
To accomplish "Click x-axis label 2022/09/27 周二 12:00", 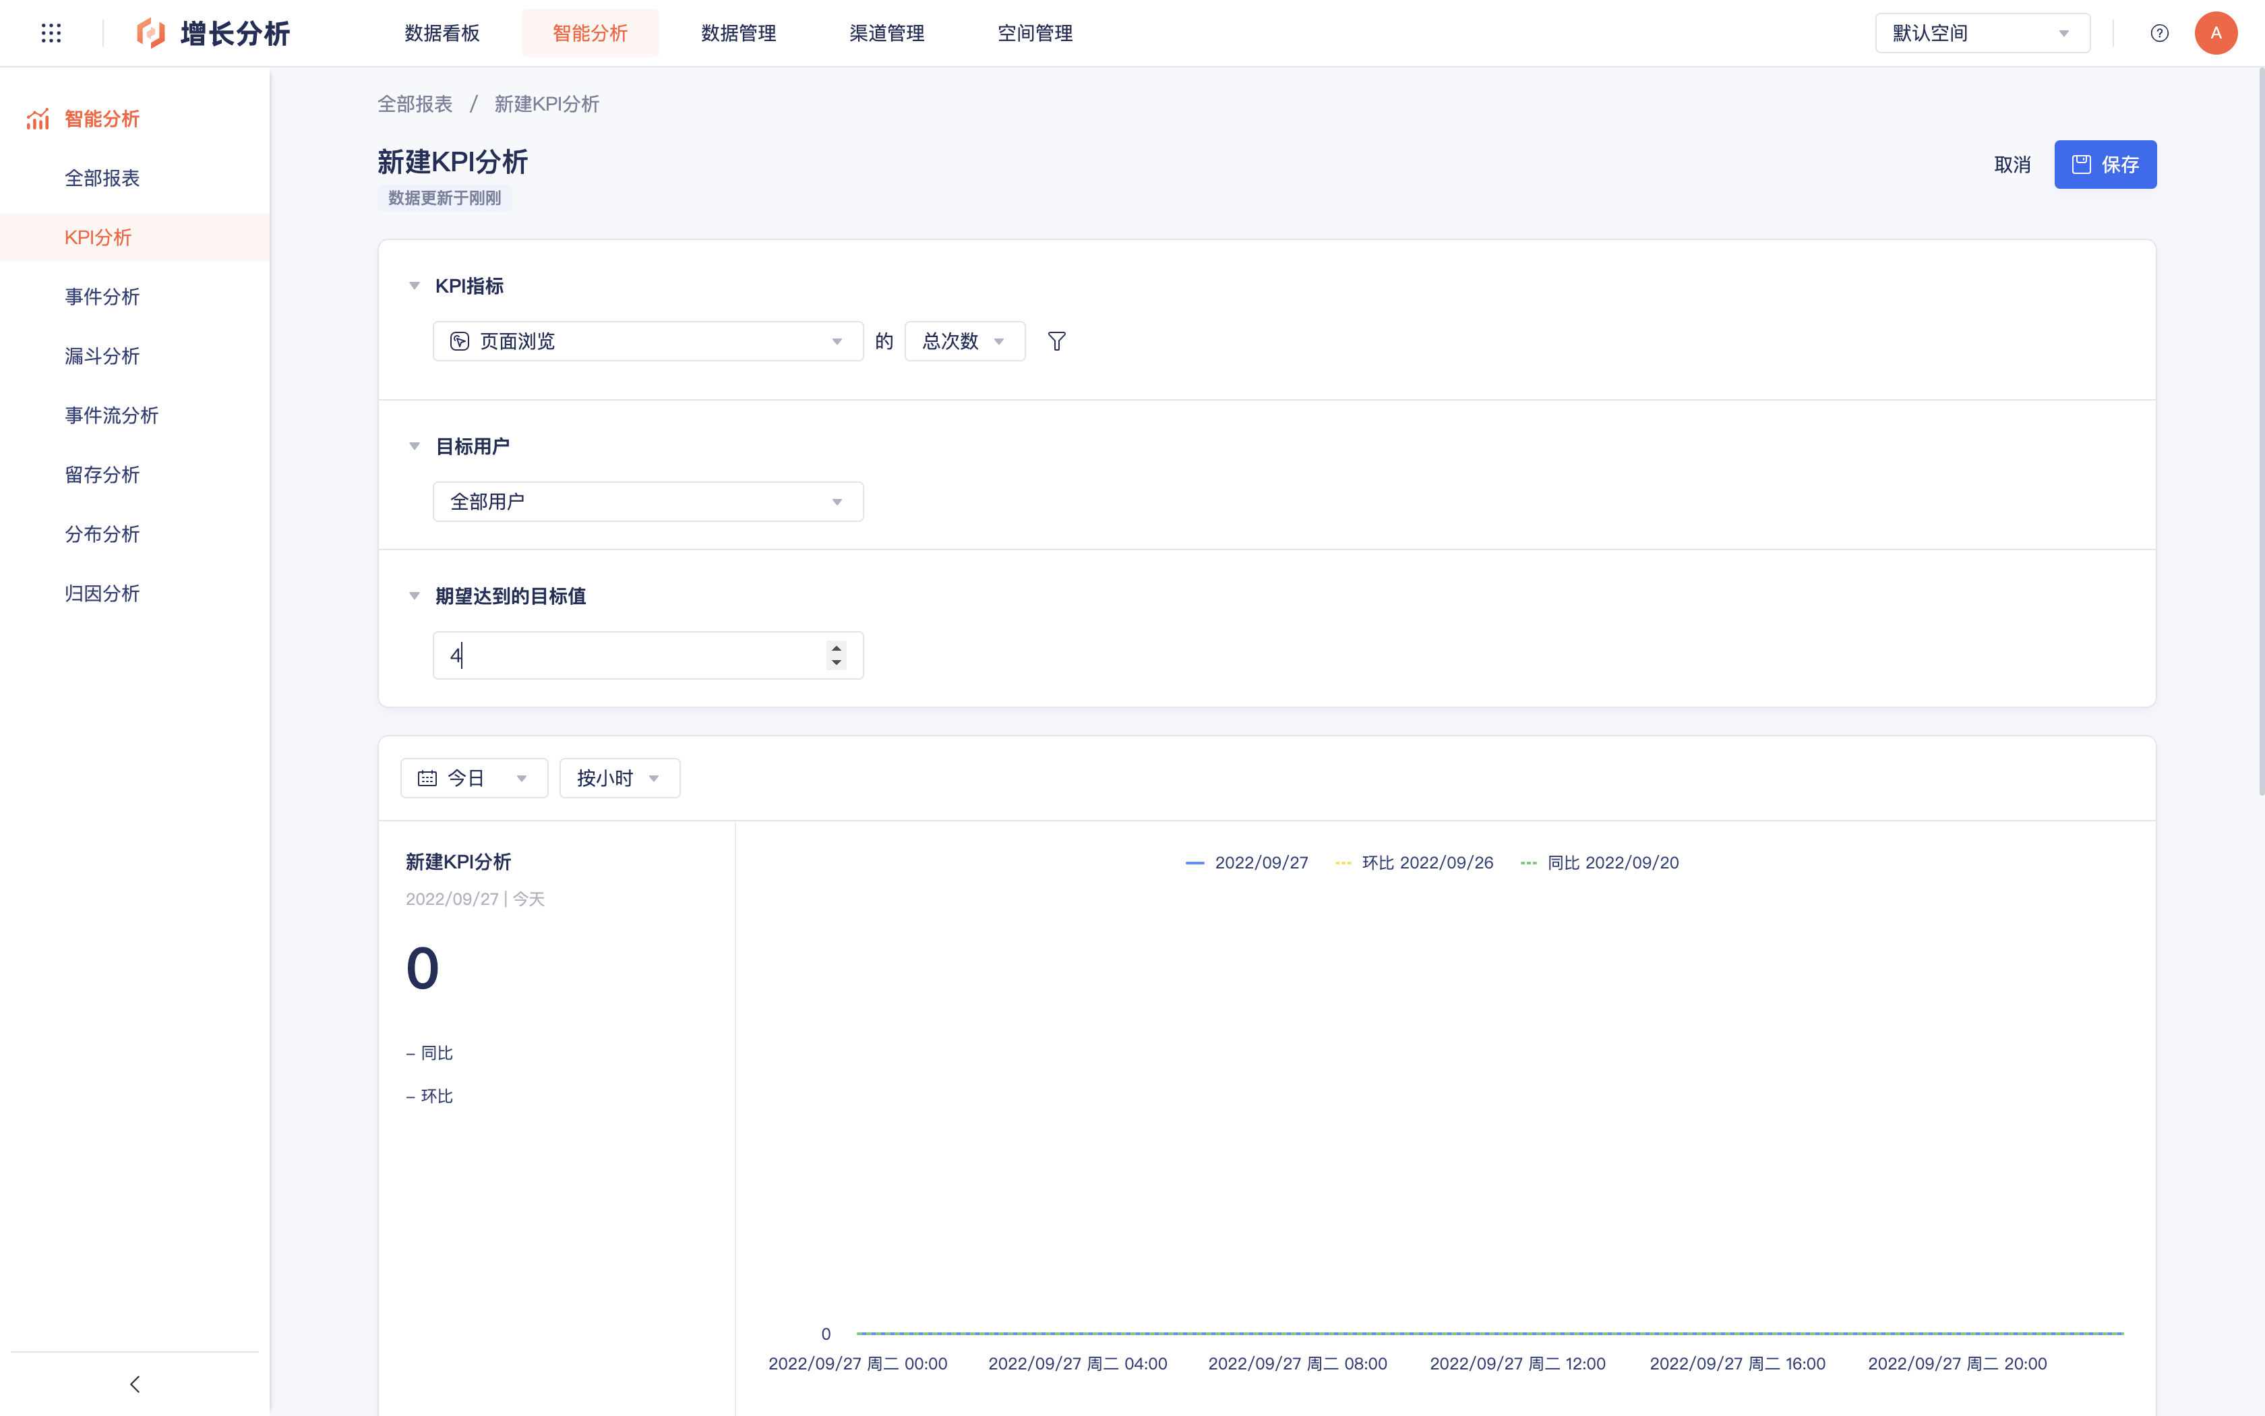I will click(1517, 1365).
